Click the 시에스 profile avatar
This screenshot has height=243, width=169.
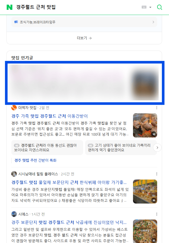[14, 214]
